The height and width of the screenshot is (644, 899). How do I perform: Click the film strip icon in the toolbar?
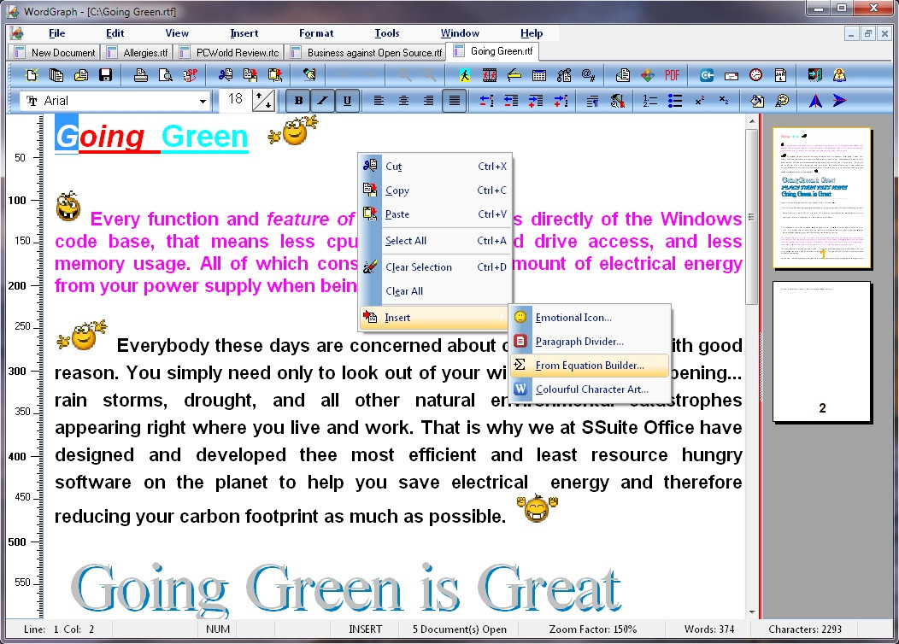[489, 75]
